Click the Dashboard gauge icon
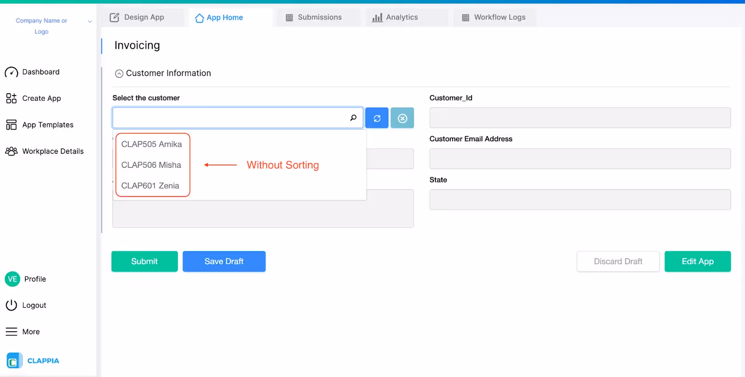 click(x=11, y=72)
